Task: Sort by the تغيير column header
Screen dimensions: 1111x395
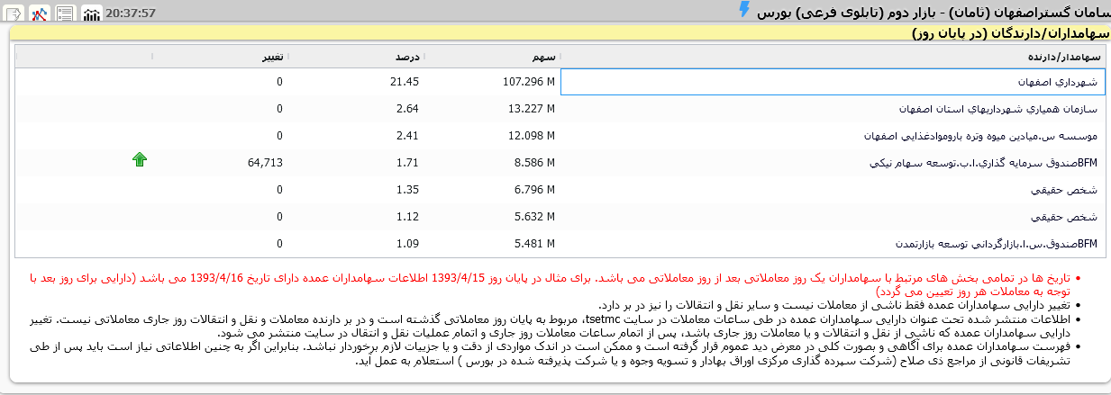Action: click(x=271, y=56)
